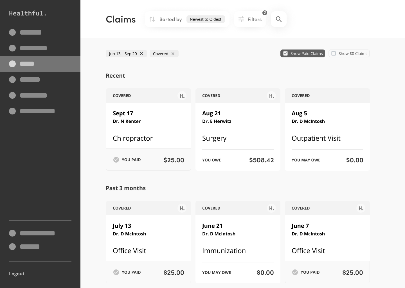Click the H. insurer icon on Sept 17 card

(x=182, y=96)
